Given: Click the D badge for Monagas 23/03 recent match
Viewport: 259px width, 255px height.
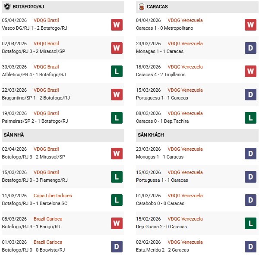Looking at the screenshot, I should [x=251, y=48].
